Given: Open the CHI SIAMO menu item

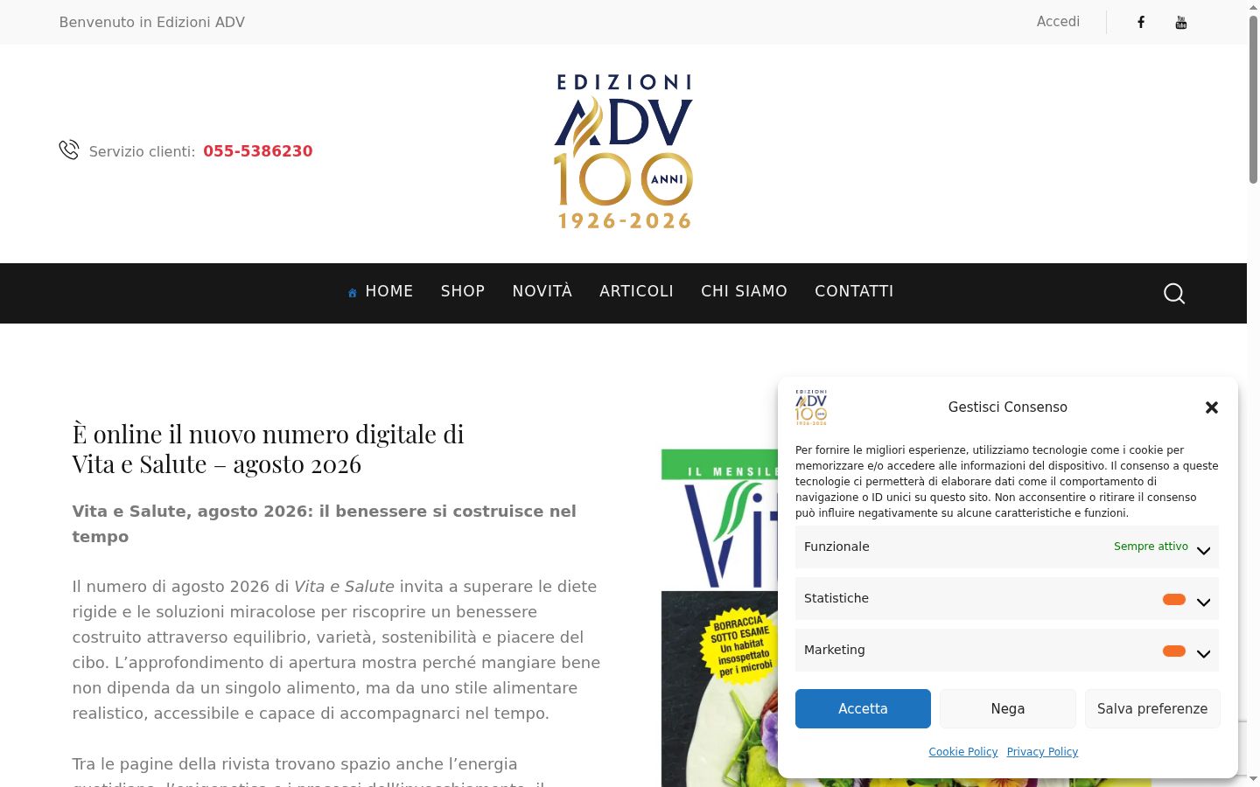Looking at the screenshot, I should (744, 291).
